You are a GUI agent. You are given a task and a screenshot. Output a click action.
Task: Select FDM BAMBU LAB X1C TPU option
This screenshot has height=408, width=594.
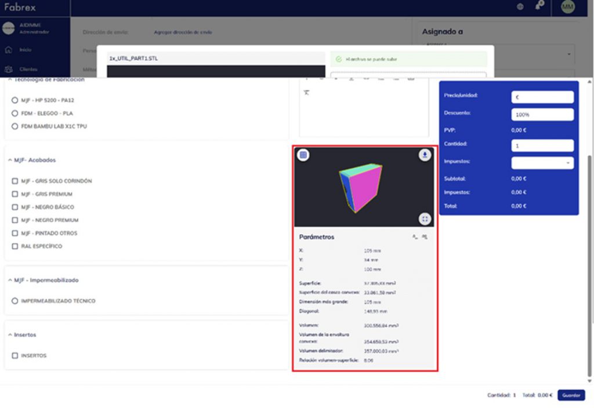pos(15,126)
